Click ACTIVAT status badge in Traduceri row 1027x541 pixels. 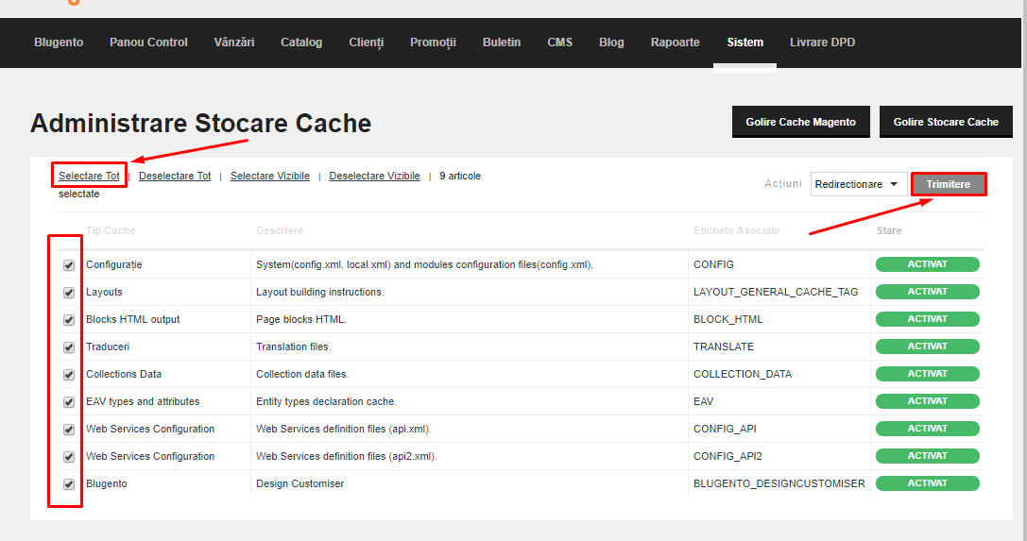tap(928, 347)
